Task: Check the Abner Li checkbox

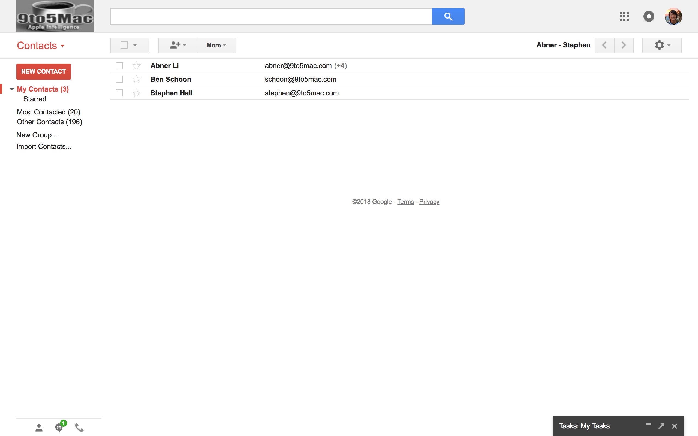Action: [x=119, y=66]
